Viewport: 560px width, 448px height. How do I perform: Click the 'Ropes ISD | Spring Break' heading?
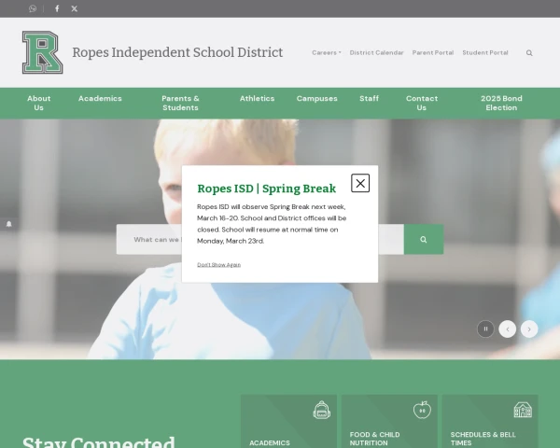pos(266,189)
